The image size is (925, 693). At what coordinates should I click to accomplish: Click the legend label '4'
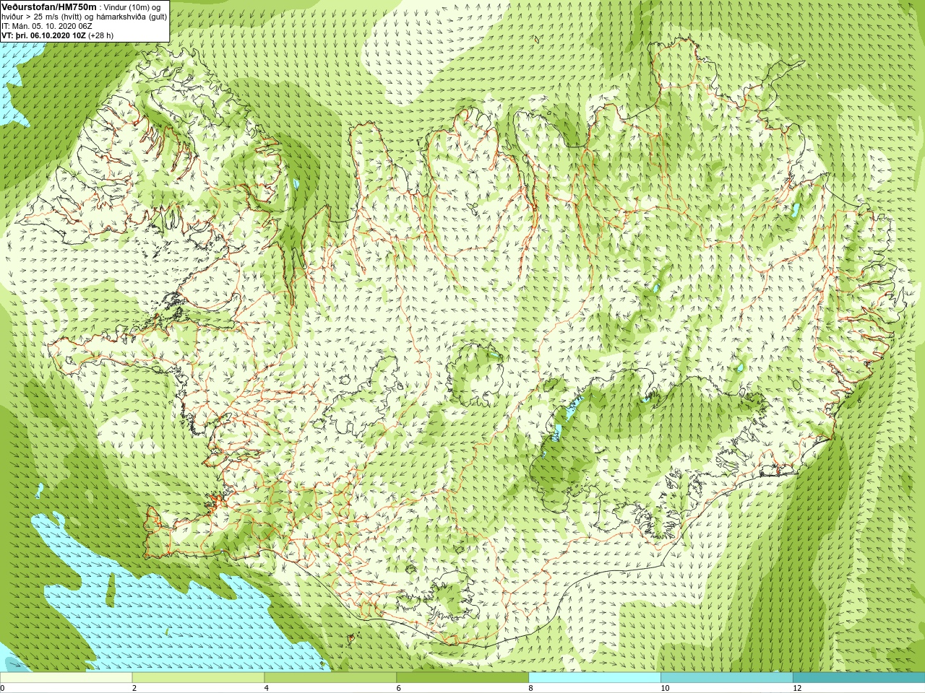267,688
